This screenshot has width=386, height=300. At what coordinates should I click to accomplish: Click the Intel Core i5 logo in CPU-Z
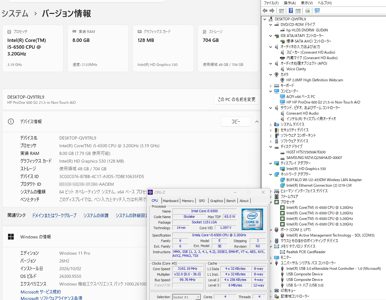(x=252, y=219)
